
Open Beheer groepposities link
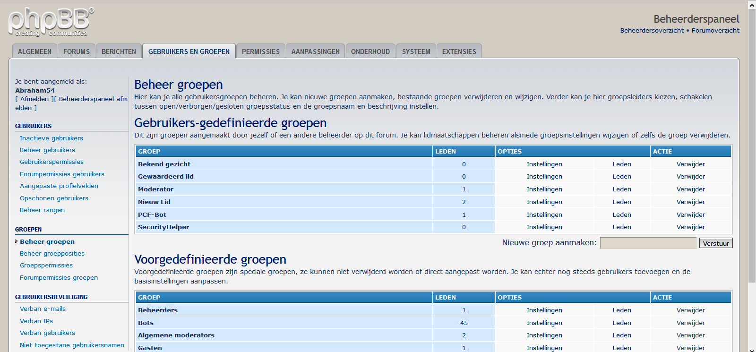pyautogui.click(x=52, y=253)
